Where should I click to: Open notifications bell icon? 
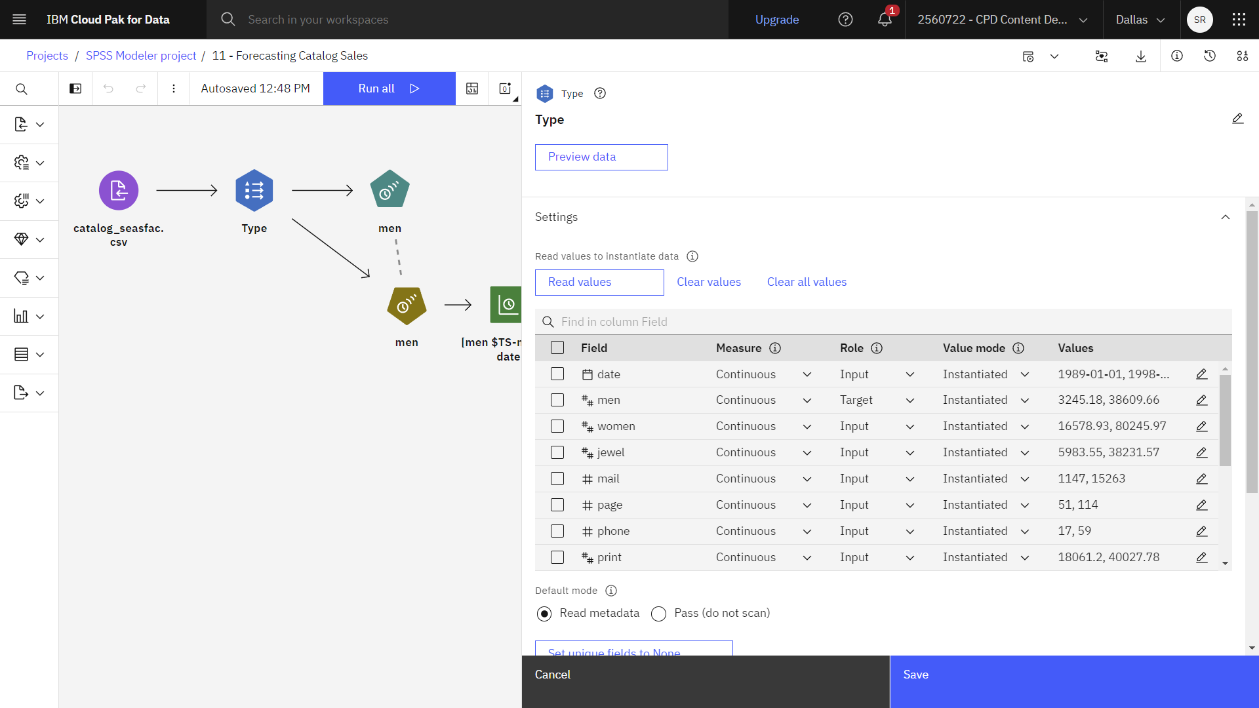point(885,20)
